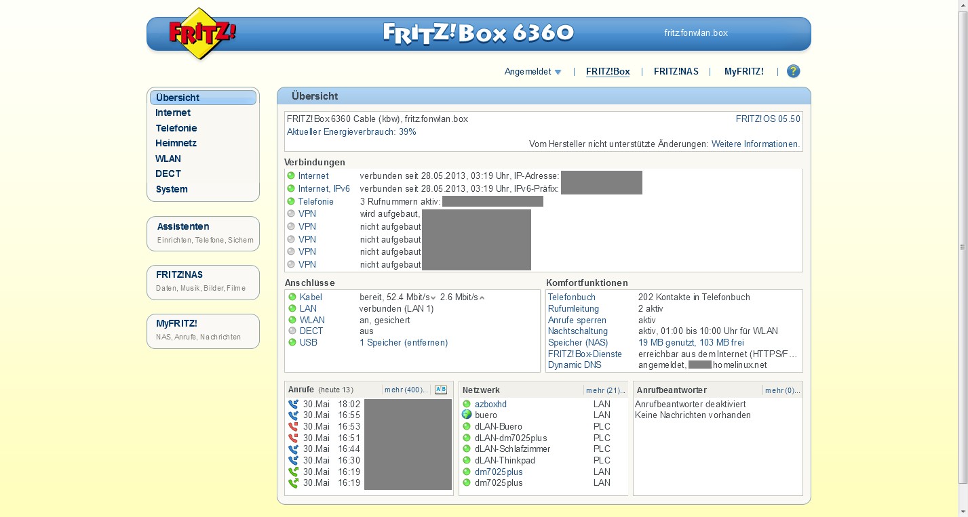Viewport: 968px width, 517px height.
Task: Open Dynamic DNS link
Action: coord(575,365)
